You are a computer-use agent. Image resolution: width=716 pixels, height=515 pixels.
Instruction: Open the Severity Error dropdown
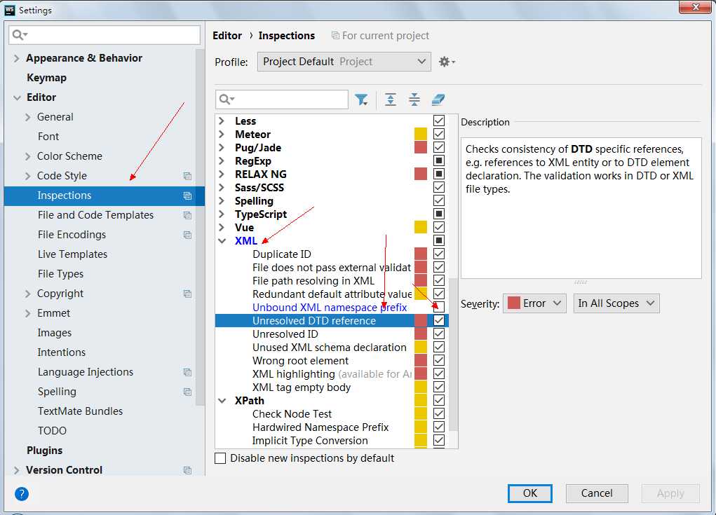pos(534,303)
